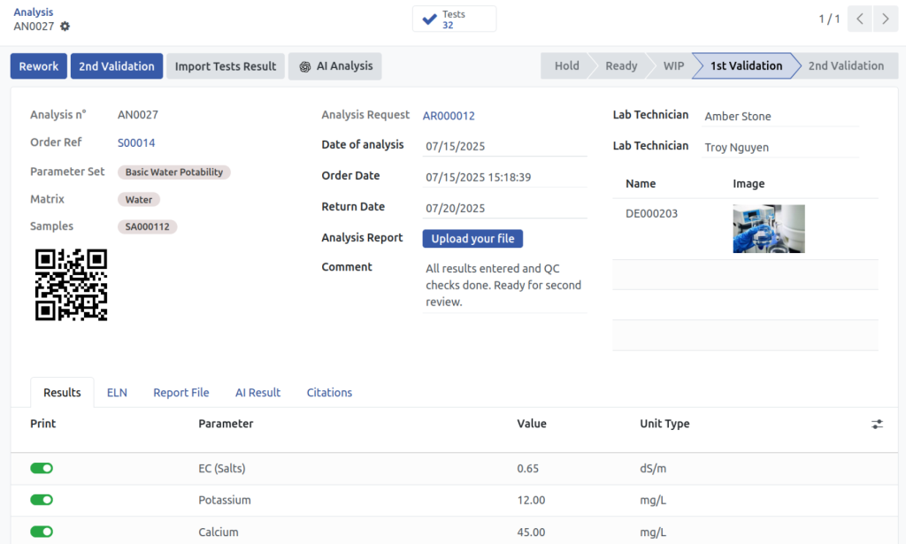Open the Citations tab
This screenshot has width=906, height=544.
click(x=329, y=392)
